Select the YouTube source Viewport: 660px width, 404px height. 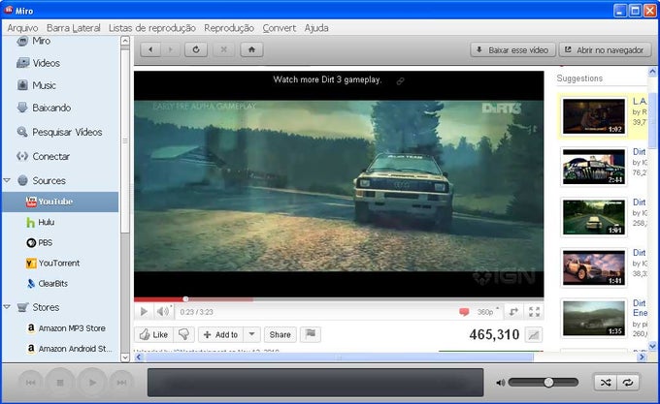(60, 202)
